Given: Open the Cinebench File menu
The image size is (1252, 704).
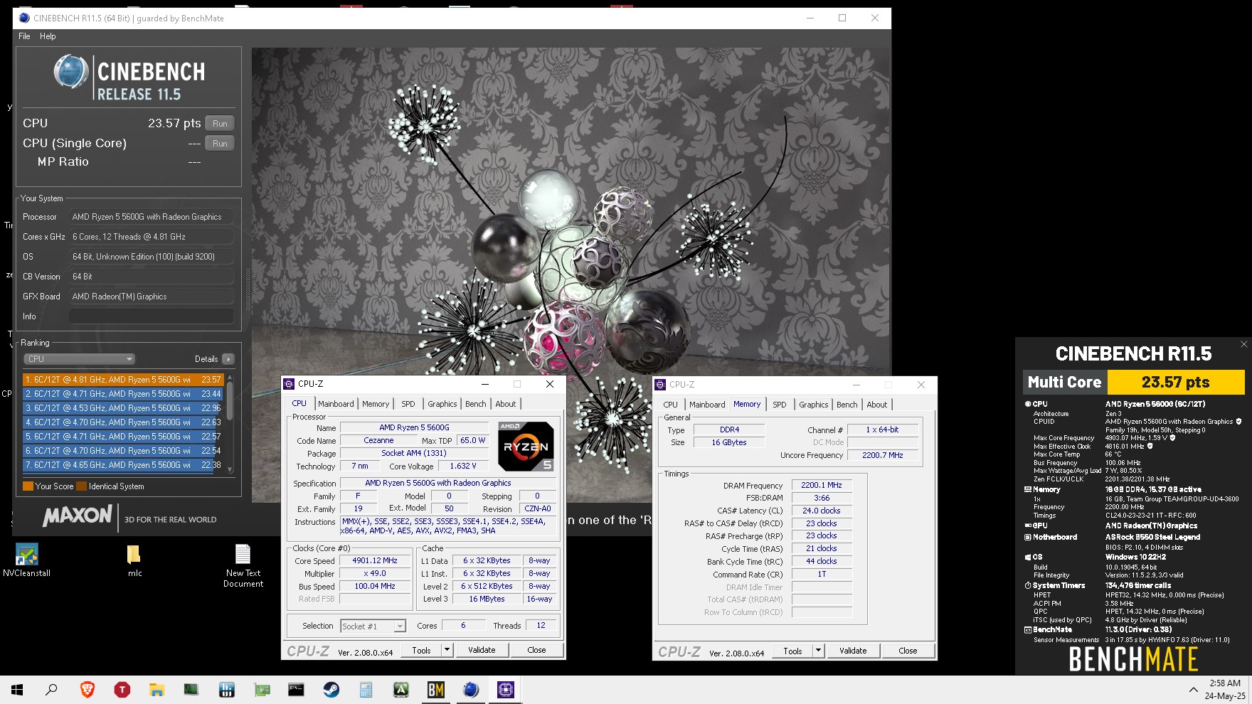Looking at the screenshot, I should [24, 36].
